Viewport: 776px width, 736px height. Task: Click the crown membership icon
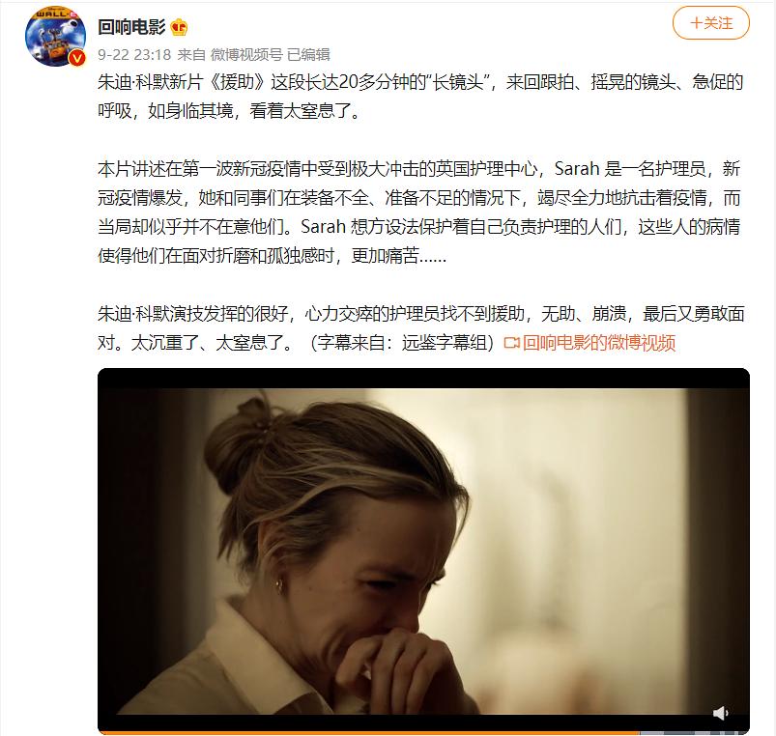[x=179, y=27]
